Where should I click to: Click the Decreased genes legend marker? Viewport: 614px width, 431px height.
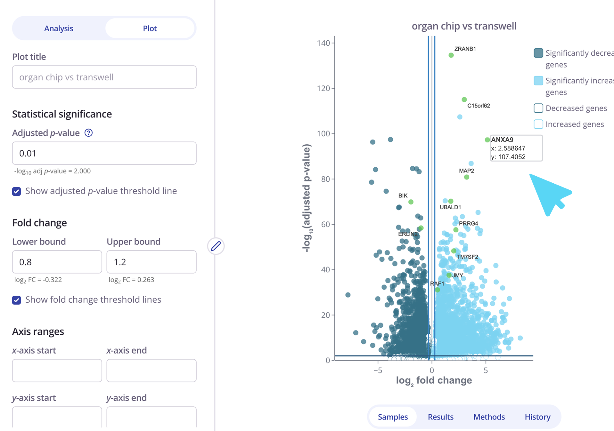[x=538, y=108]
